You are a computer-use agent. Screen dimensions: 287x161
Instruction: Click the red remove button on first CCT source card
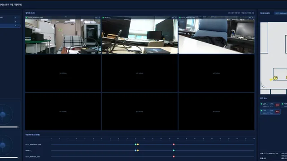pos(277,105)
